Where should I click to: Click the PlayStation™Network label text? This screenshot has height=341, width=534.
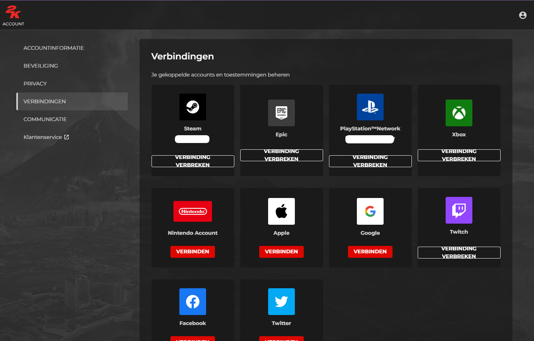click(370, 129)
